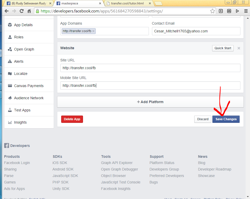Open the Preferred Developers link
Image resolution: width=250 pixels, height=199 pixels.
tap(166, 176)
